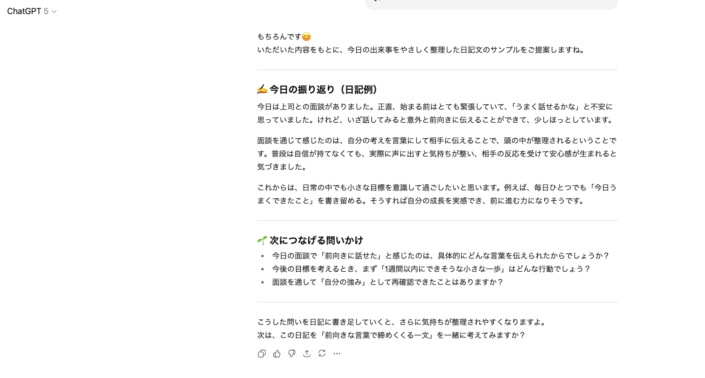
Task: Give the response a thumbs down
Action: (292, 354)
